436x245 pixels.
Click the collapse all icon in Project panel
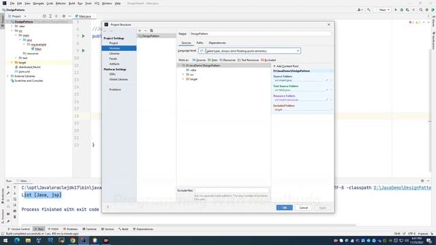point(57,16)
